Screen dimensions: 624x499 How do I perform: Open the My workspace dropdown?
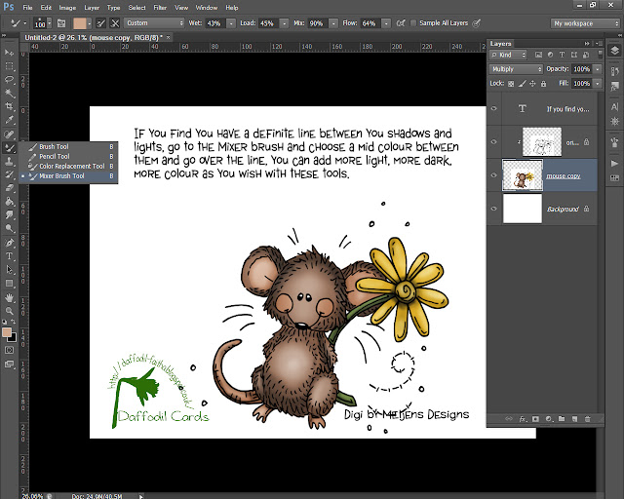[585, 23]
